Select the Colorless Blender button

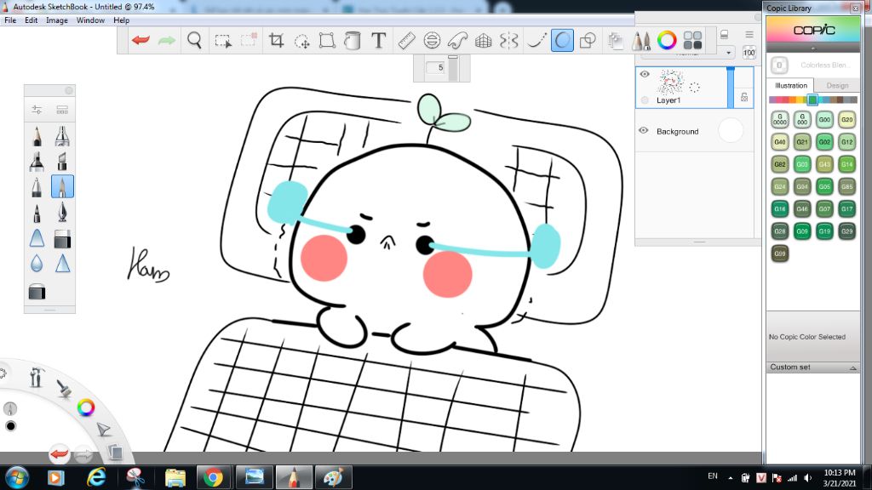pos(779,65)
